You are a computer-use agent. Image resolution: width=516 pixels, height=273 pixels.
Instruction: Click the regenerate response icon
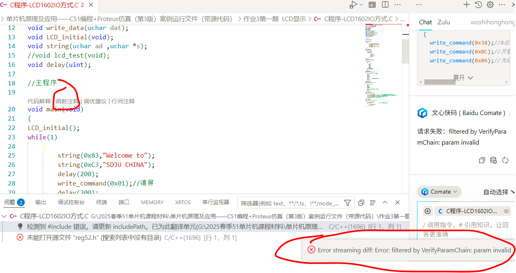505,160
